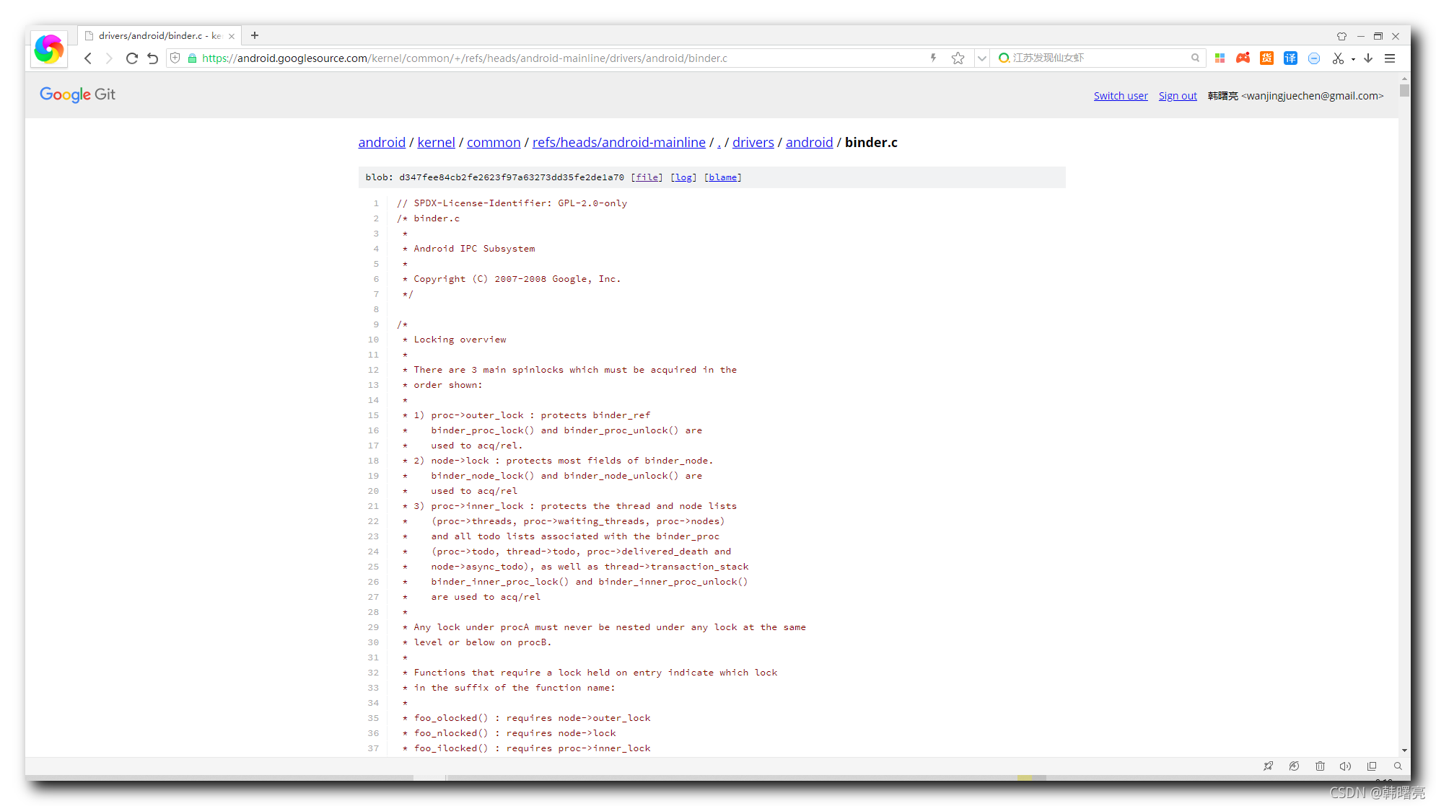Viewport: 1436px width, 806px height.
Task: Click the colorful app grid extension icon
Action: point(1220,58)
